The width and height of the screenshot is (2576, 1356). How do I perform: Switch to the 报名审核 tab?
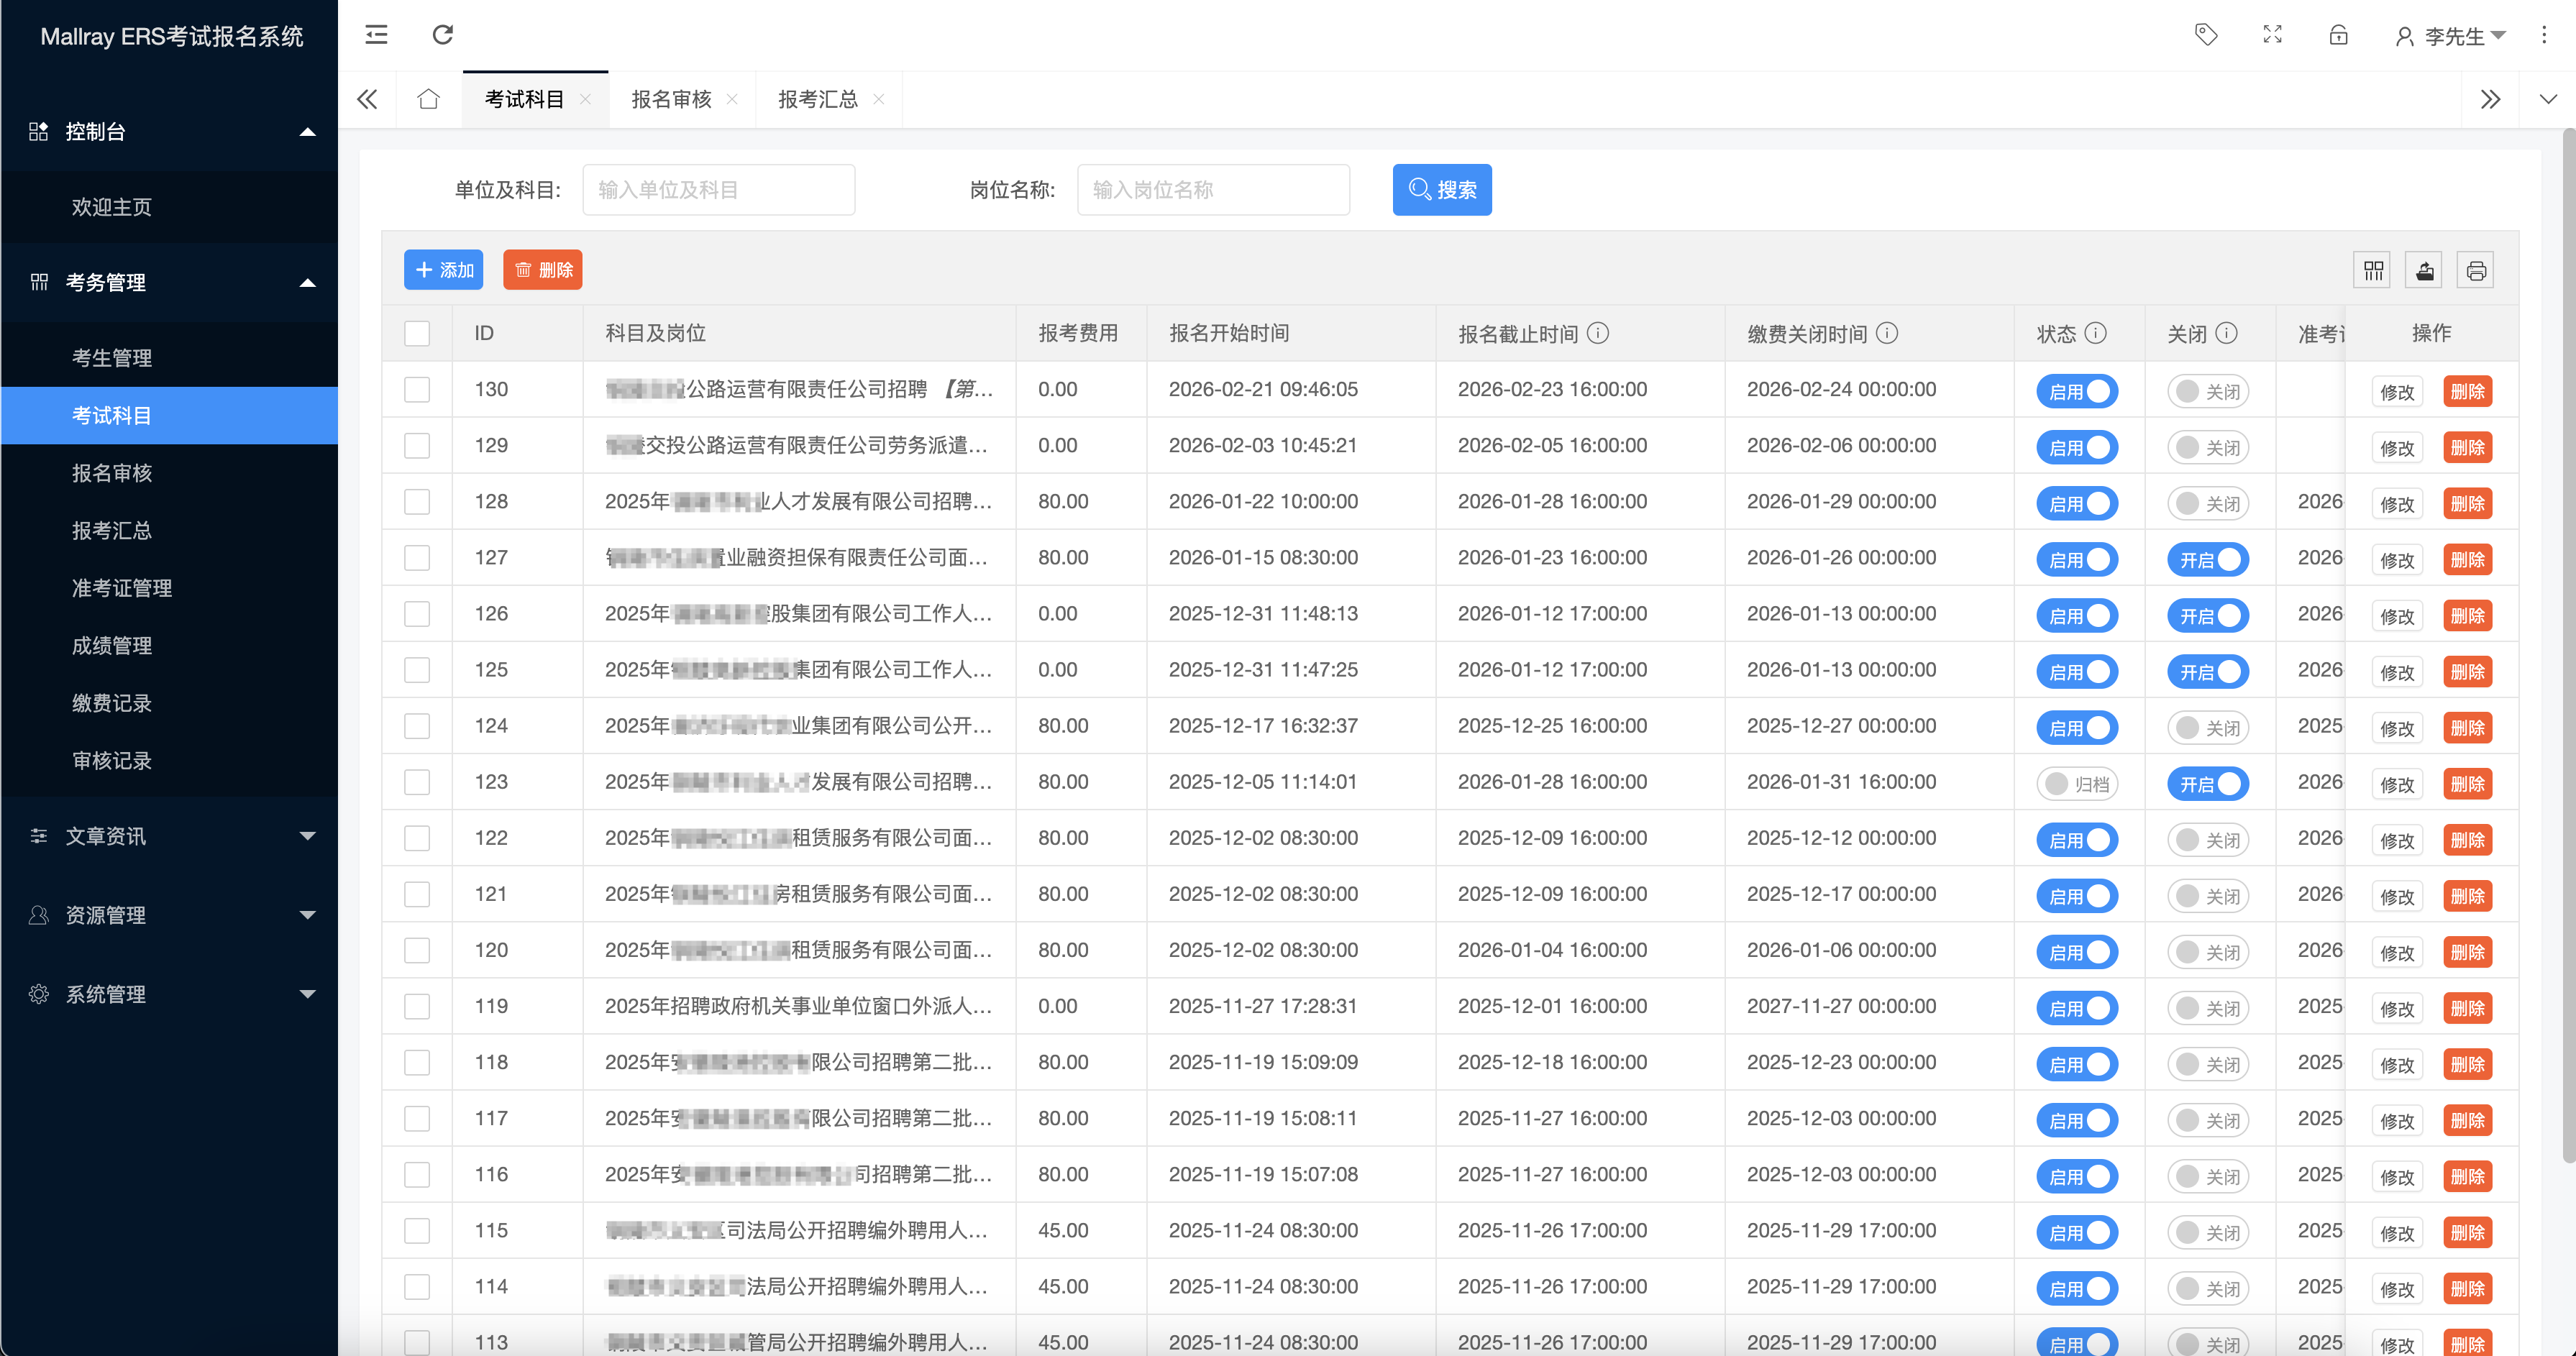(x=671, y=99)
